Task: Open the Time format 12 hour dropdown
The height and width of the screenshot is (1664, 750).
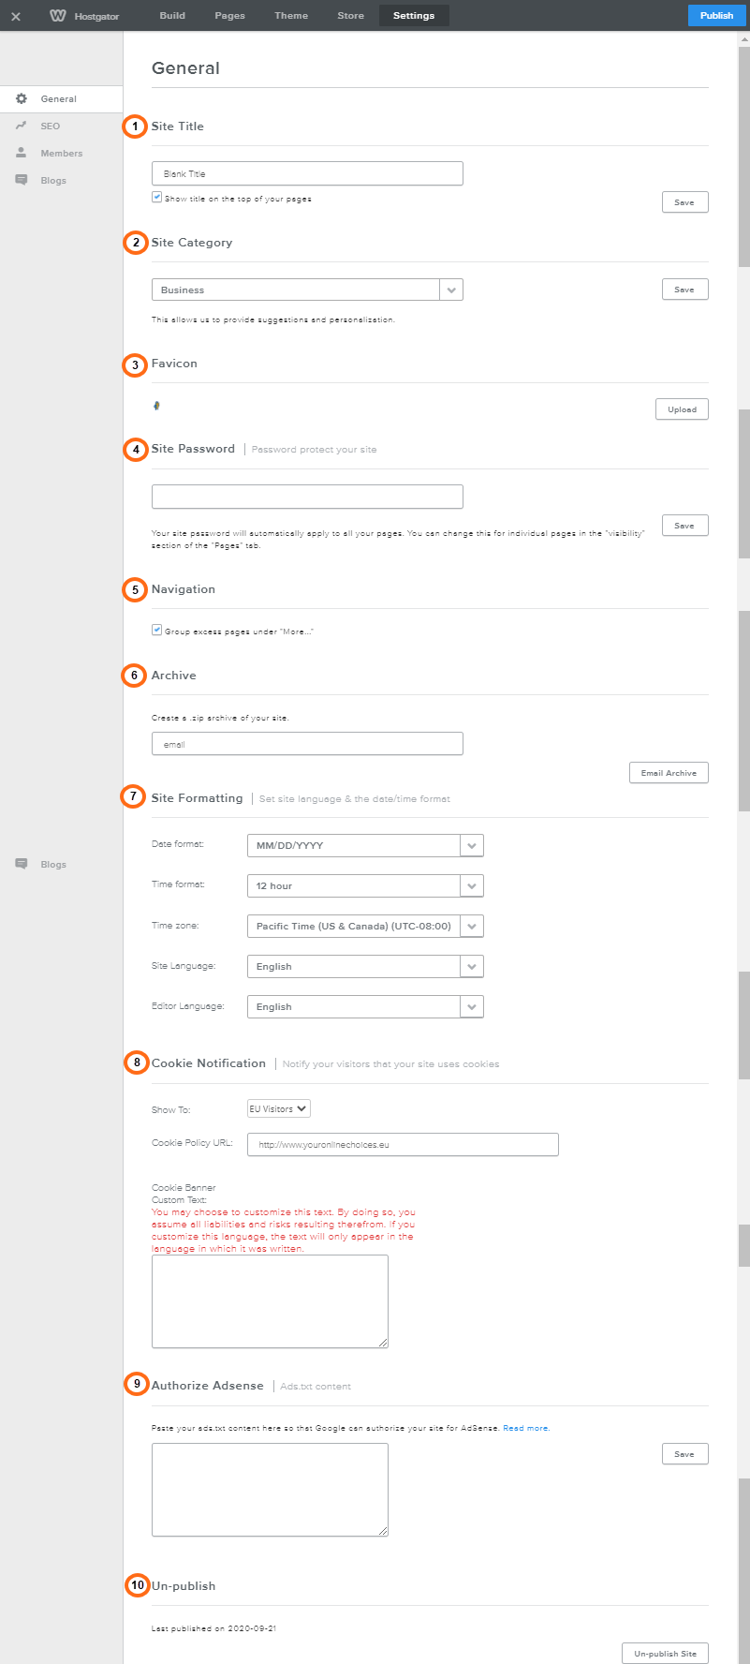Action: (365, 885)
